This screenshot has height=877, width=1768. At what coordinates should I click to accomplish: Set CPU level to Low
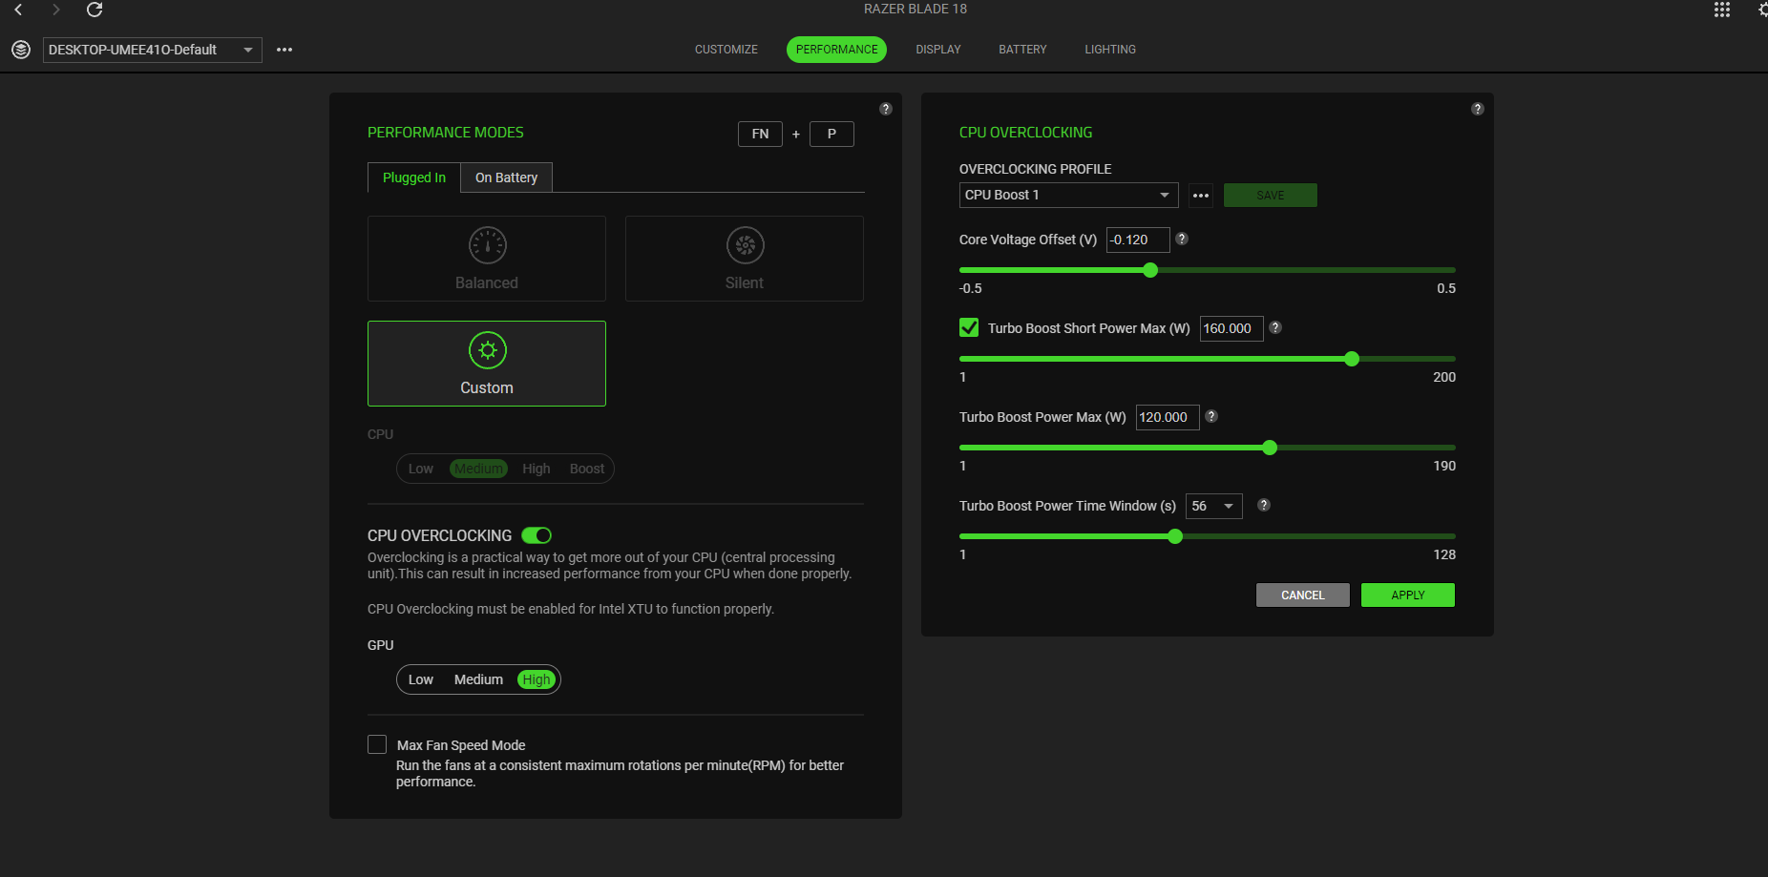click(421, 469)
